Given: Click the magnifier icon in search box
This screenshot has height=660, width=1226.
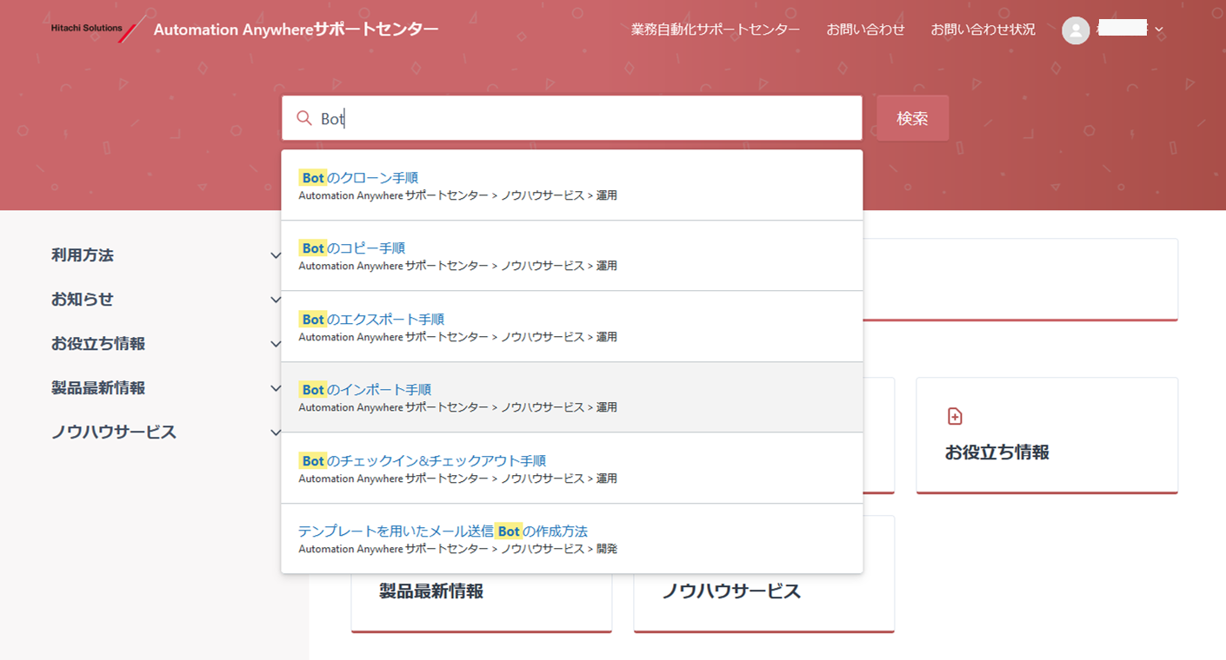Looking at the screenshot, I should (x=304, y=118).
